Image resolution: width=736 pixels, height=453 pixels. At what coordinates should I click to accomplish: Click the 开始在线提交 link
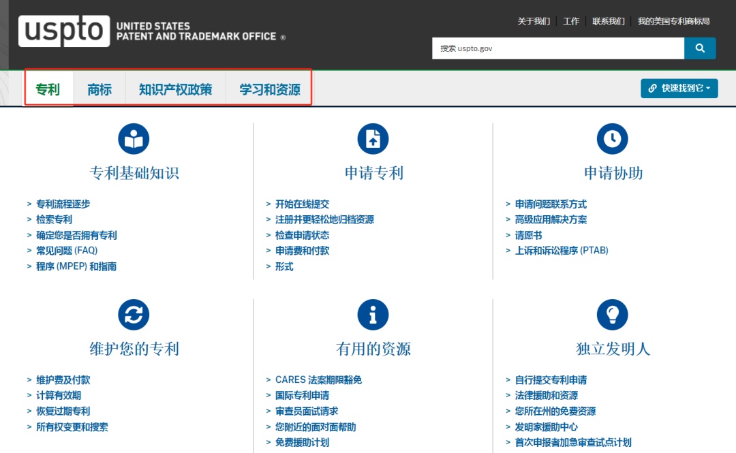click(302, 204)
